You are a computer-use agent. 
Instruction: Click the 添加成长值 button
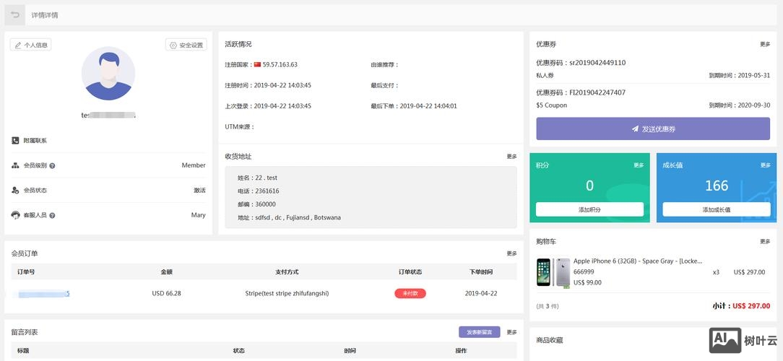pos(717,209)
